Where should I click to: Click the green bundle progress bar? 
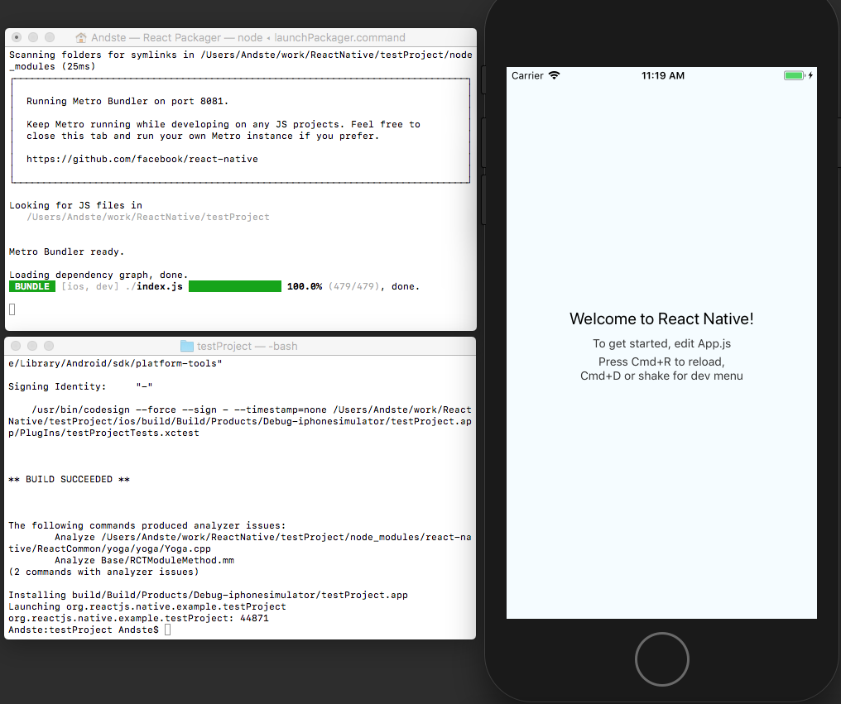(235, 286)
